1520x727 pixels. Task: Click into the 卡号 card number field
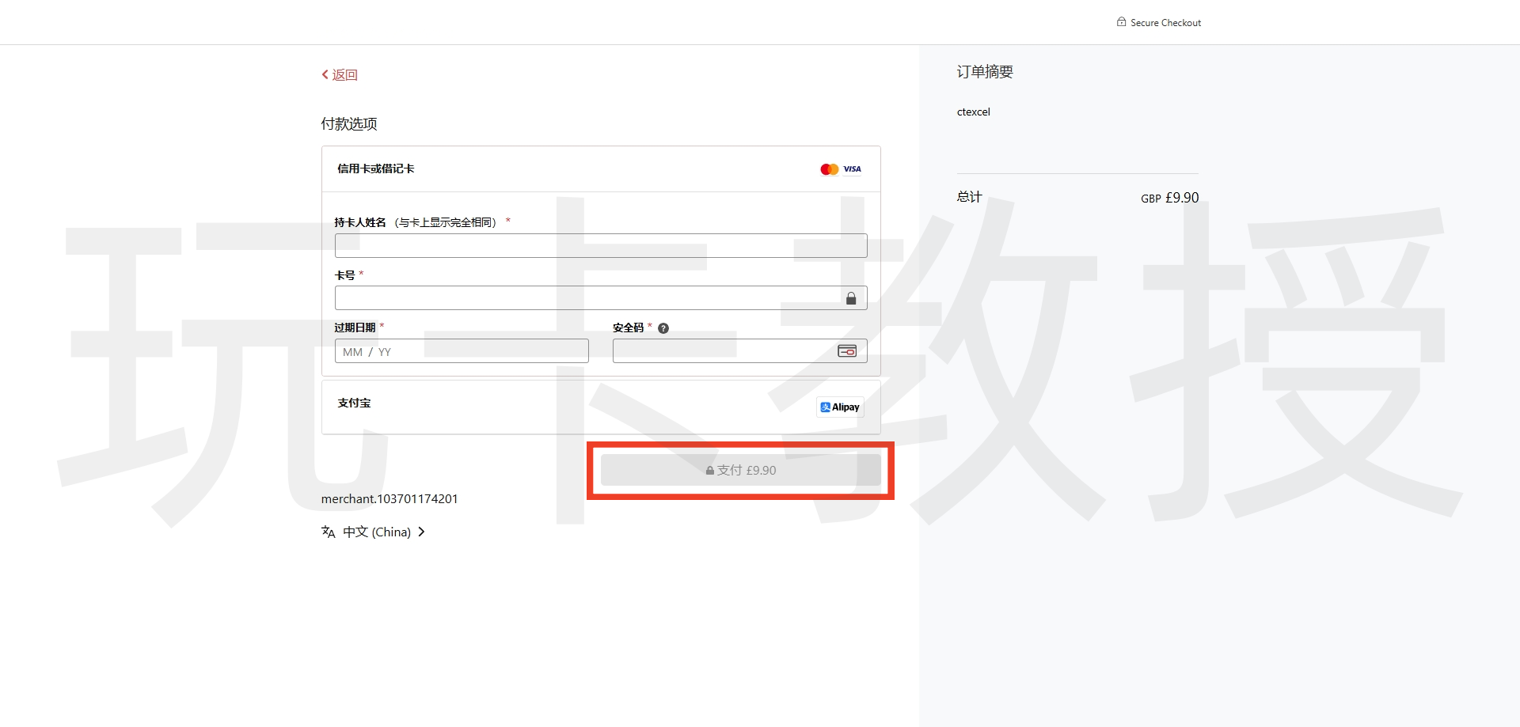click(x=586, y=298)
